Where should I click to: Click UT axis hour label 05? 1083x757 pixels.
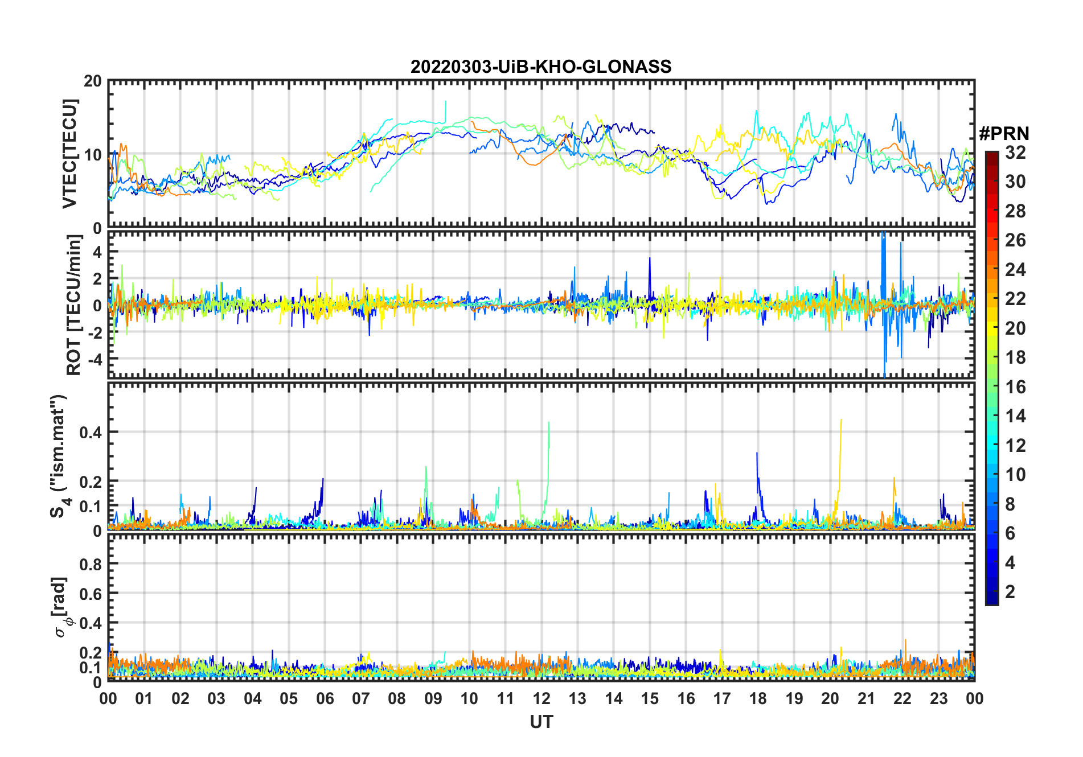pyautogui.click(x=289, y=698)
